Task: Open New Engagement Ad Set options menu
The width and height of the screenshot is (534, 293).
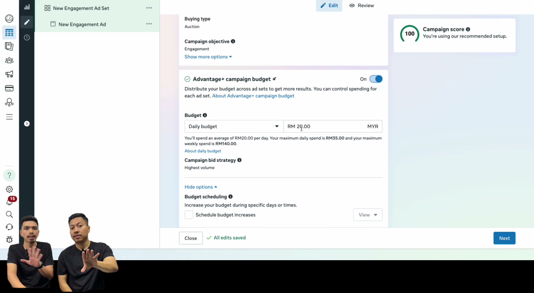Action: (149, 8)
